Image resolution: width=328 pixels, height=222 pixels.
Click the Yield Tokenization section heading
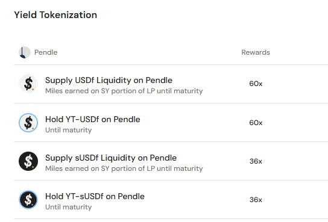click(55, 15)
